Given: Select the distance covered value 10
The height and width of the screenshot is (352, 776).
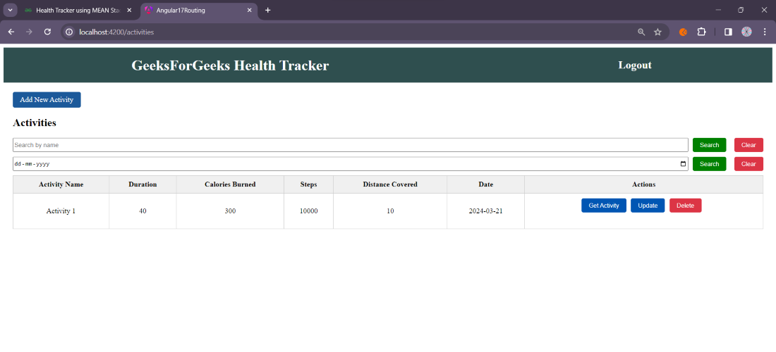Looking at the screenshot, I should [390, 211].
